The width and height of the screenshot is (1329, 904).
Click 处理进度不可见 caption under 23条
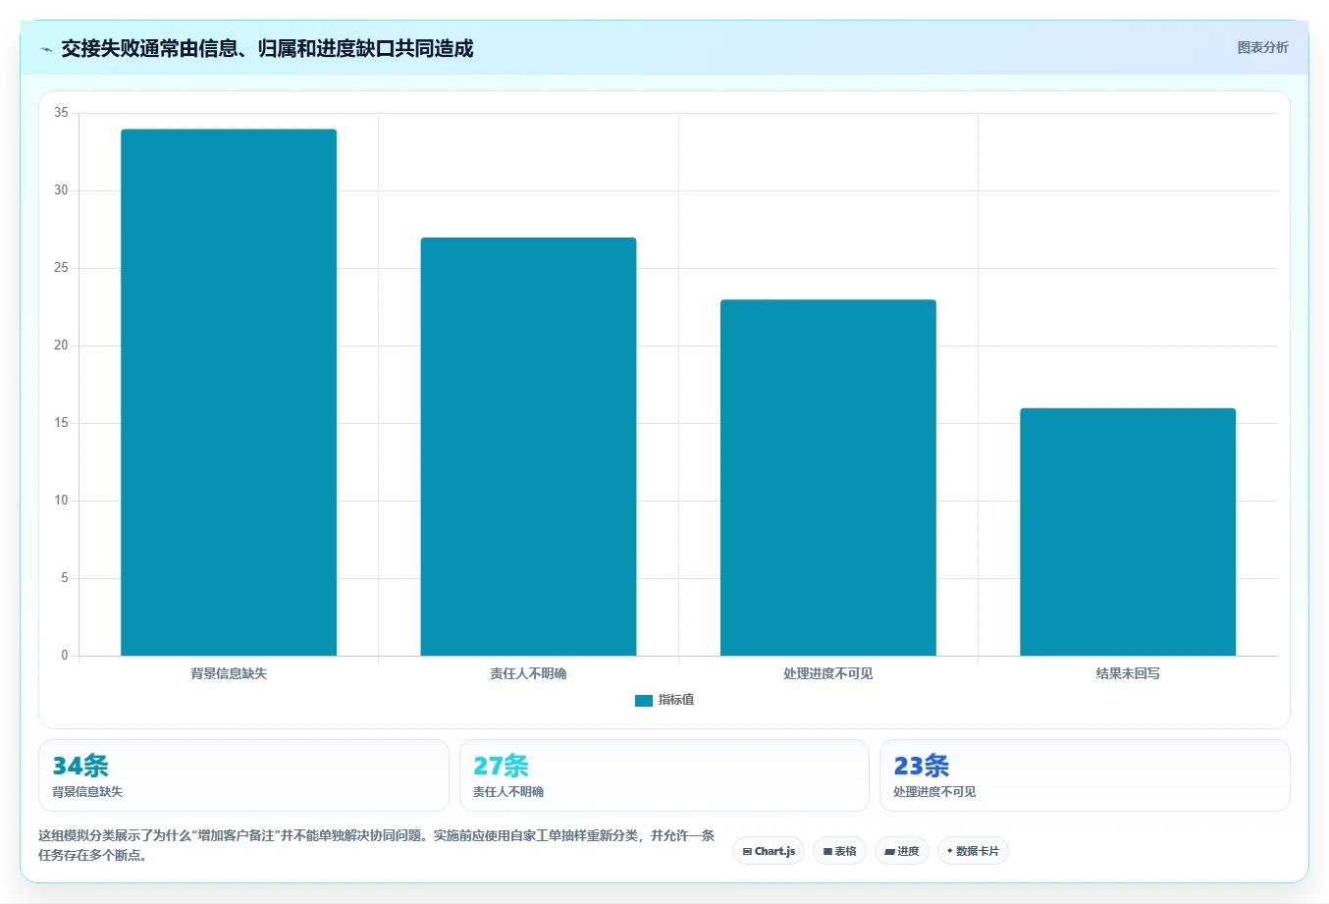click(x=934, y=792)
